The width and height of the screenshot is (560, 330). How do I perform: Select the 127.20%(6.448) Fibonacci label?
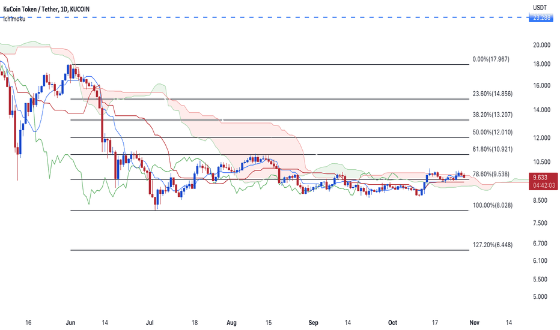click(493, 245)
